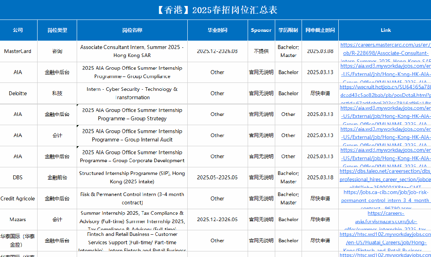Click the 学历限制 column header

pyautogui.click(x=288, y=30)
